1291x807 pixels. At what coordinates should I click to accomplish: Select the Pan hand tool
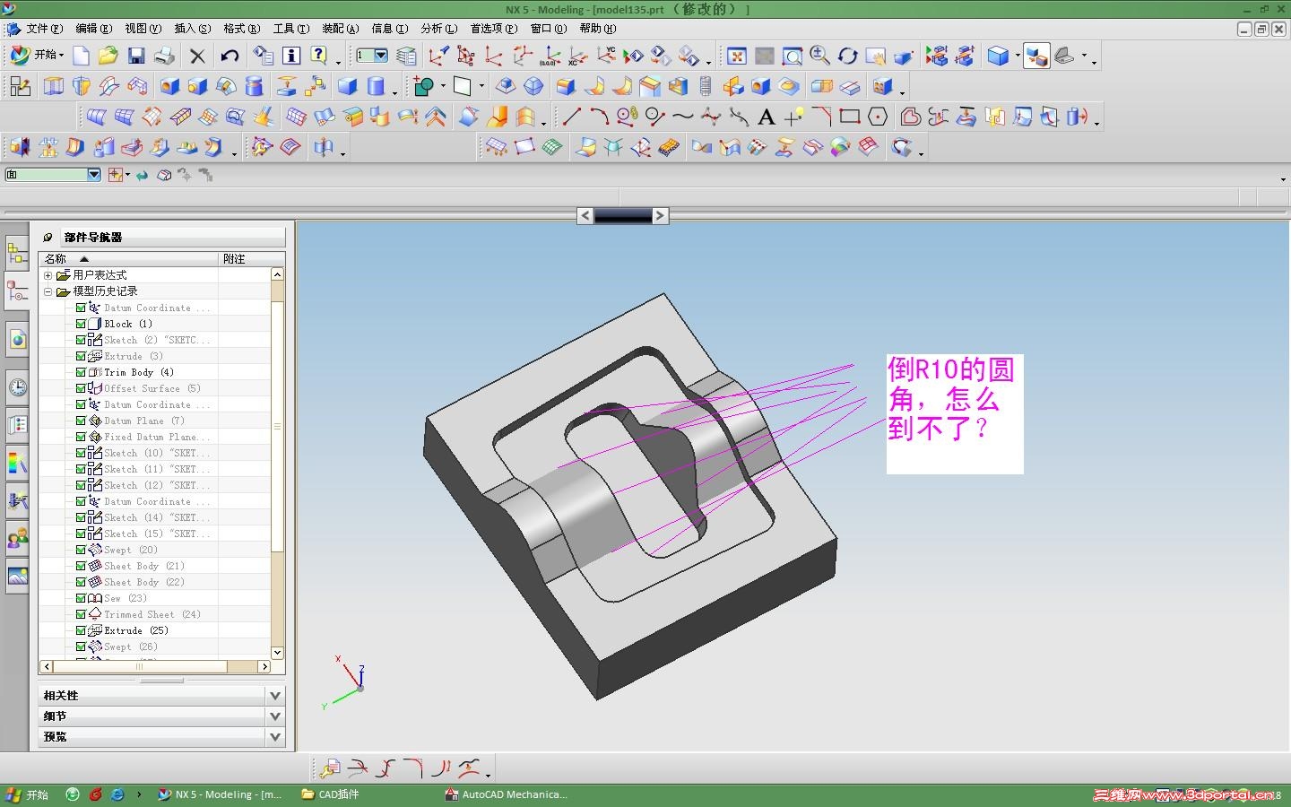[875, 56]
